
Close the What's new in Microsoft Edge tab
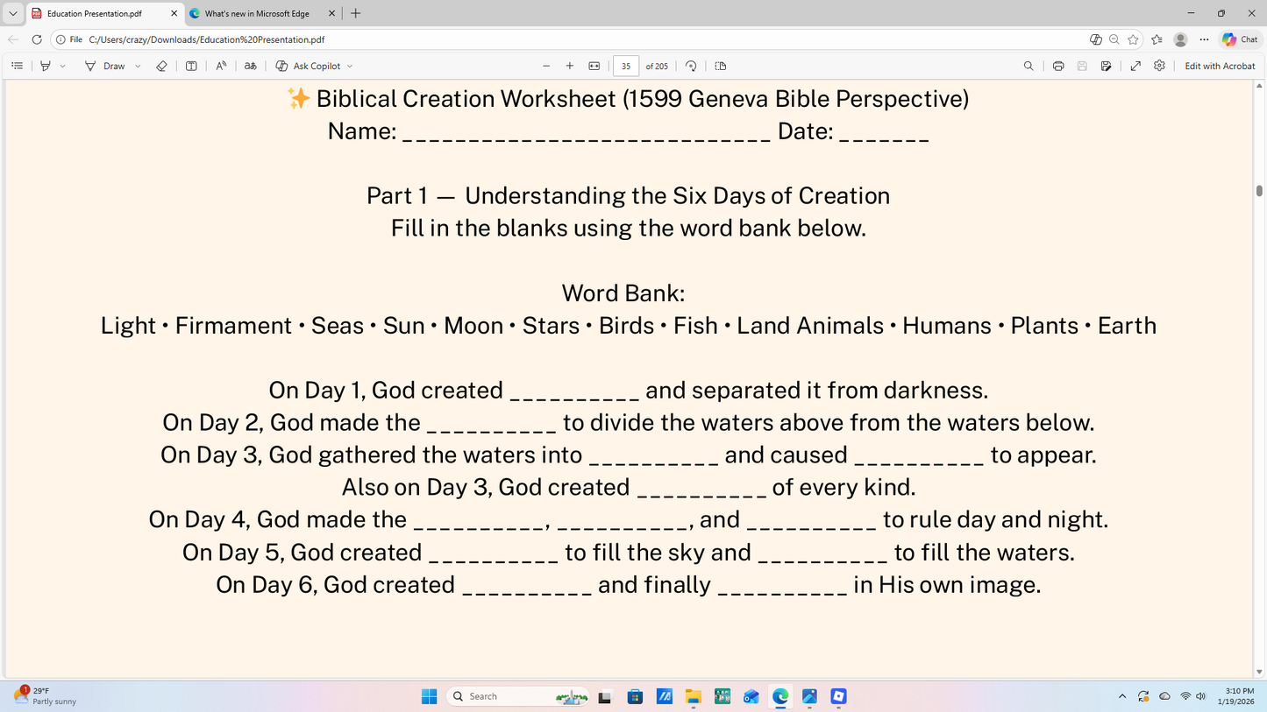pyautogui.click(x=332, y=13)
